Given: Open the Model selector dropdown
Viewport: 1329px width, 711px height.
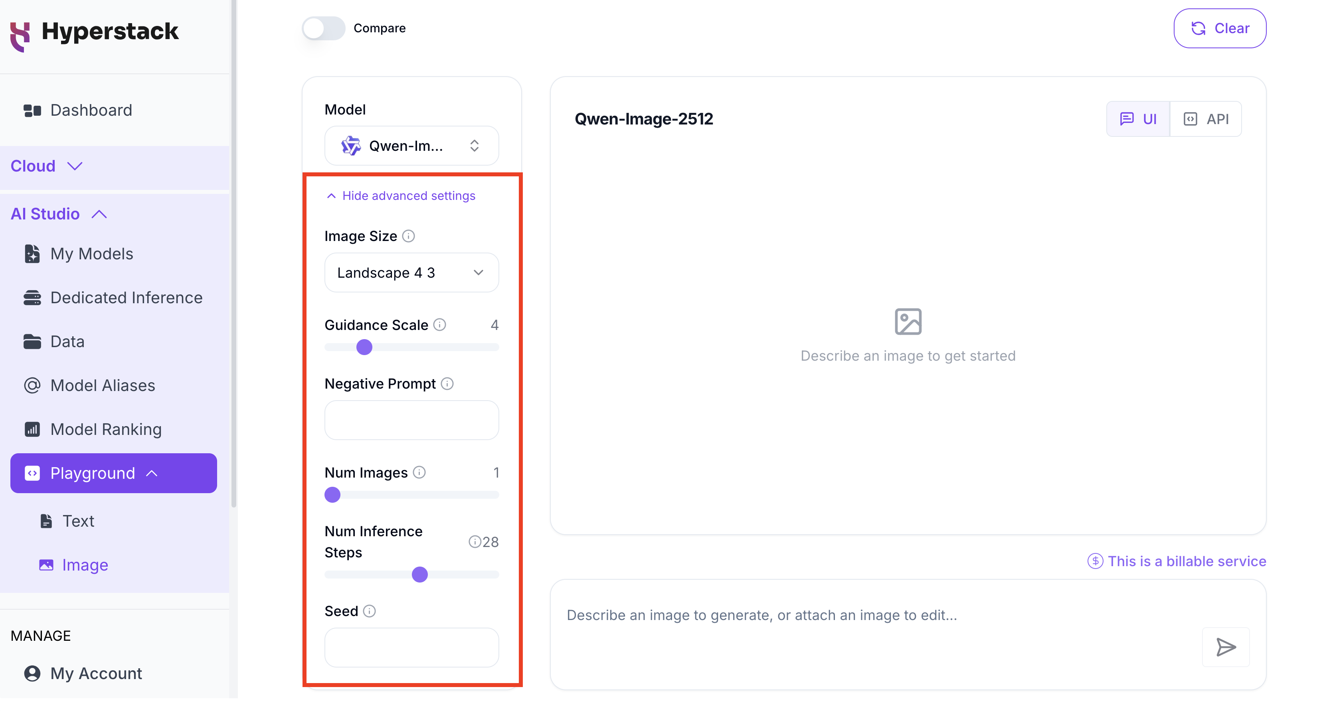Looking at the screenshot, I should point(411,146).
